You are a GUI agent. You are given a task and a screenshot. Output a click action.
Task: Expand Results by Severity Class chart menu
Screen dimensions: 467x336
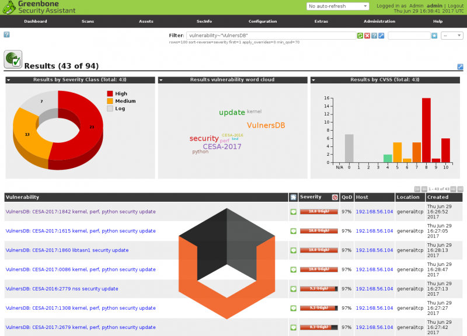[9, 80]
